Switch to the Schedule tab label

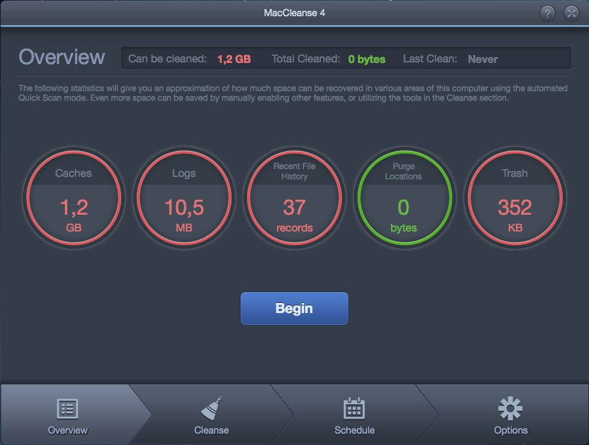[354, 430]
